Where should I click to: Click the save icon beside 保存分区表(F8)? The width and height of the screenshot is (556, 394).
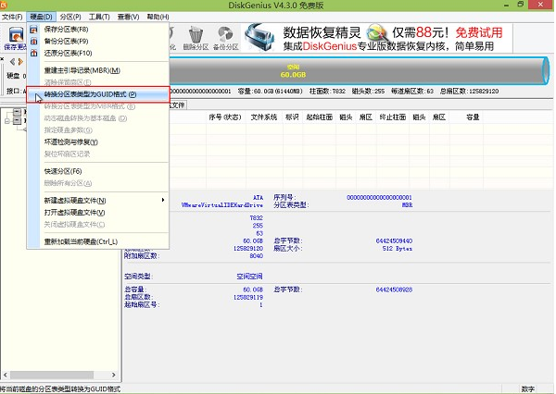pyautogui.click(x=33, y=30)
